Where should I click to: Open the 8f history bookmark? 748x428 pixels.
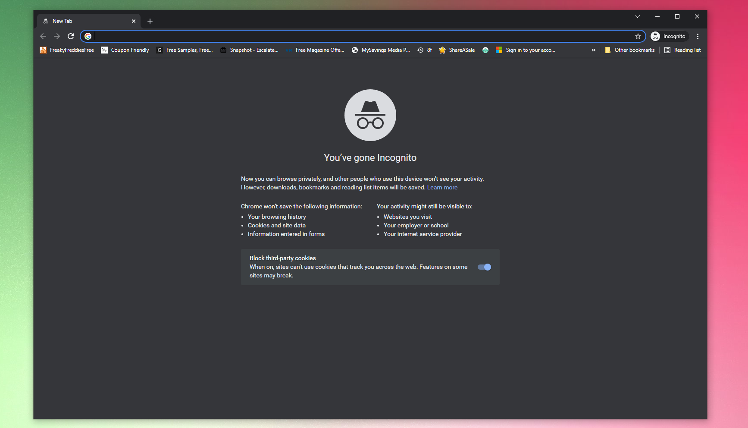point(425,50)
